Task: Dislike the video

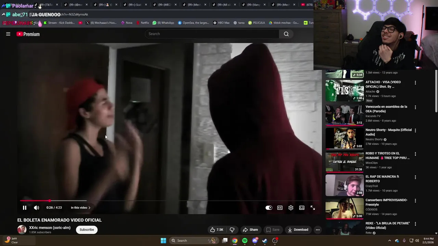Action: click(x=232, y=230)
